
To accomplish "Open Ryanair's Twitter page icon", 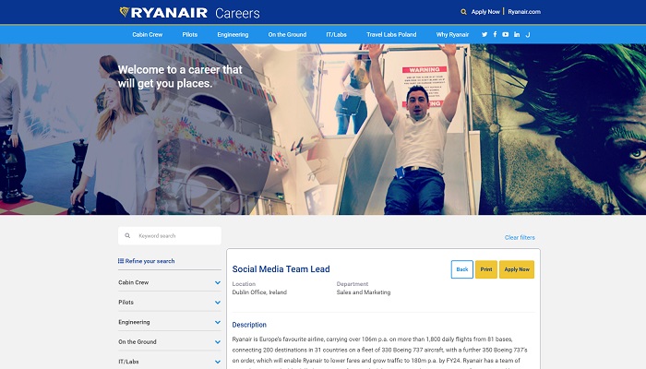I will (484, 34).
